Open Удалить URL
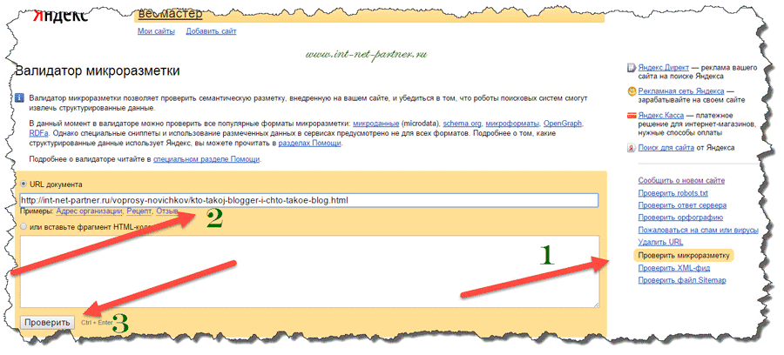The width and height of the screenshot is (784, 355). click(x=660, y=242)
